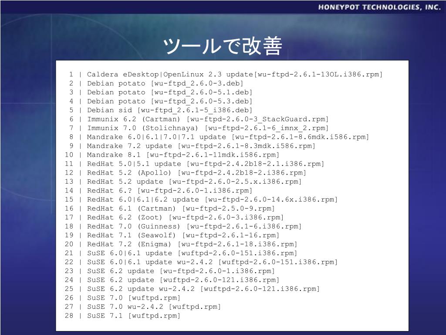Select row 3 Debian potato wu-ftpd_2.6.0-5.1.deb
446x335 pixels.
pyautogui.click(x=160, y=92)
